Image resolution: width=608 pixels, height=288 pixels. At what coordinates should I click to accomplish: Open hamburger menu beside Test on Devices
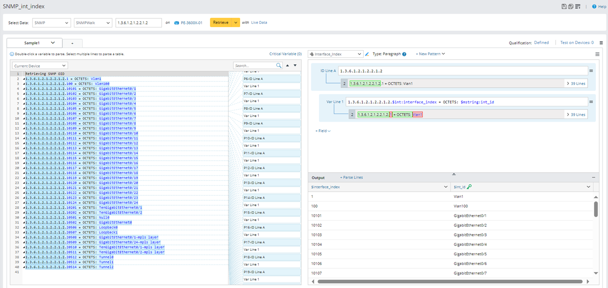pyautogui.click(x=601, y=43)
